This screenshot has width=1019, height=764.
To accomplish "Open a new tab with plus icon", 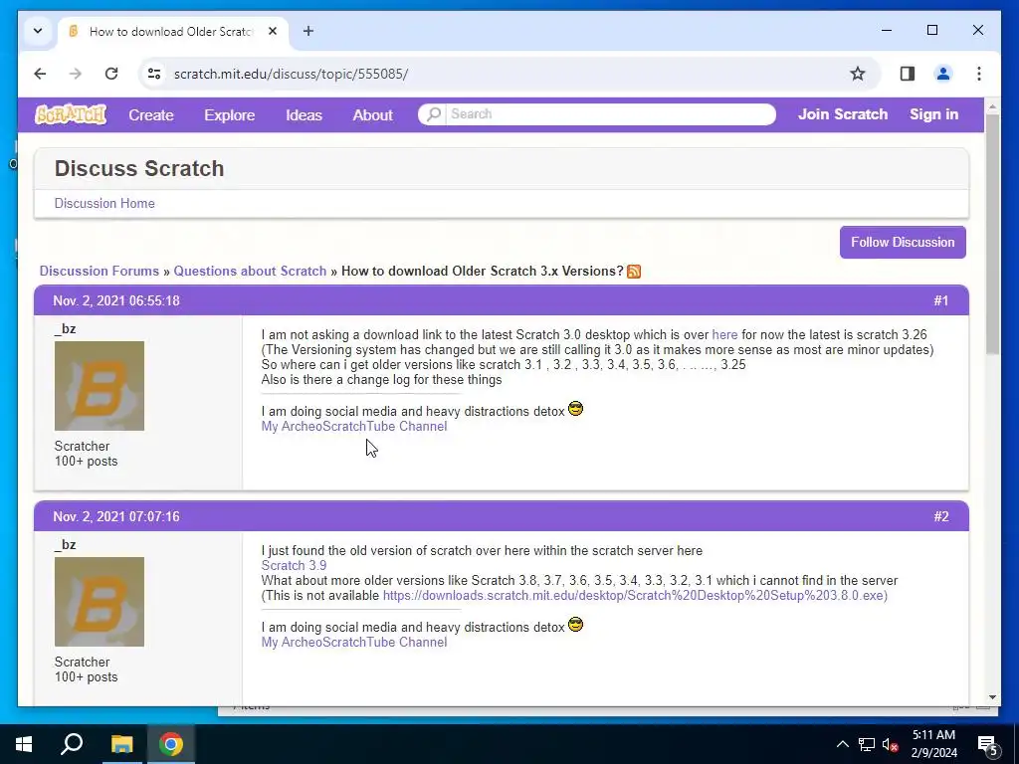I will pyautogui.click(x=308, y=31).
